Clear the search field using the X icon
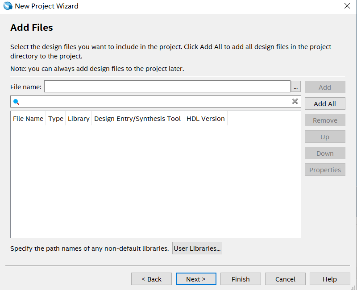 (295, 101)
